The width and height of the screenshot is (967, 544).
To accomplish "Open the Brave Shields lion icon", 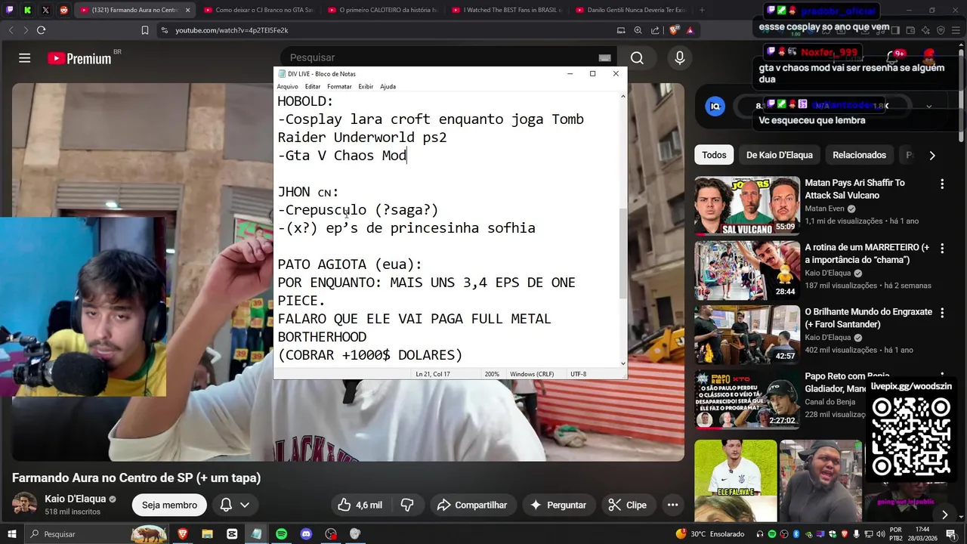I will (x=674, y=30).
